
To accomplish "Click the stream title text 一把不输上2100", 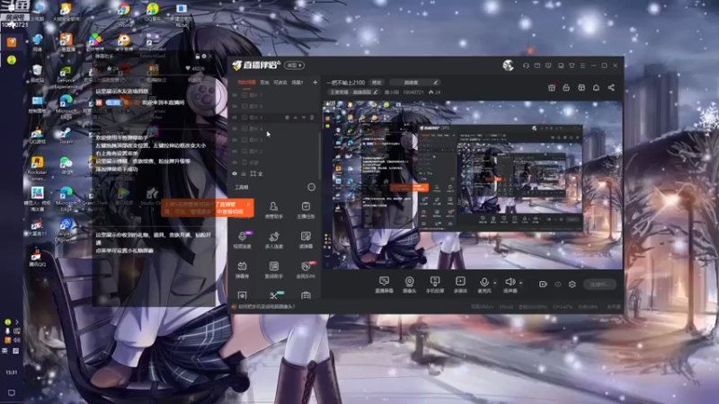I will 346,83.
